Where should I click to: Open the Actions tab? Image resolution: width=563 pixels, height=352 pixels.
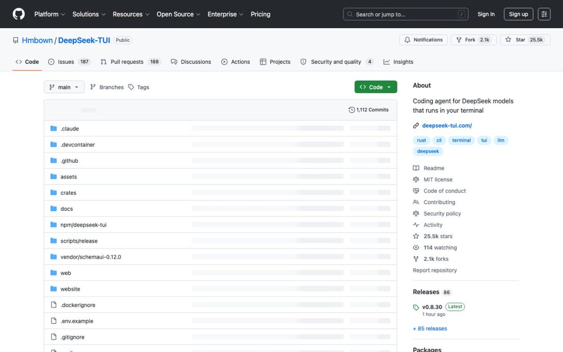(236, 62)
